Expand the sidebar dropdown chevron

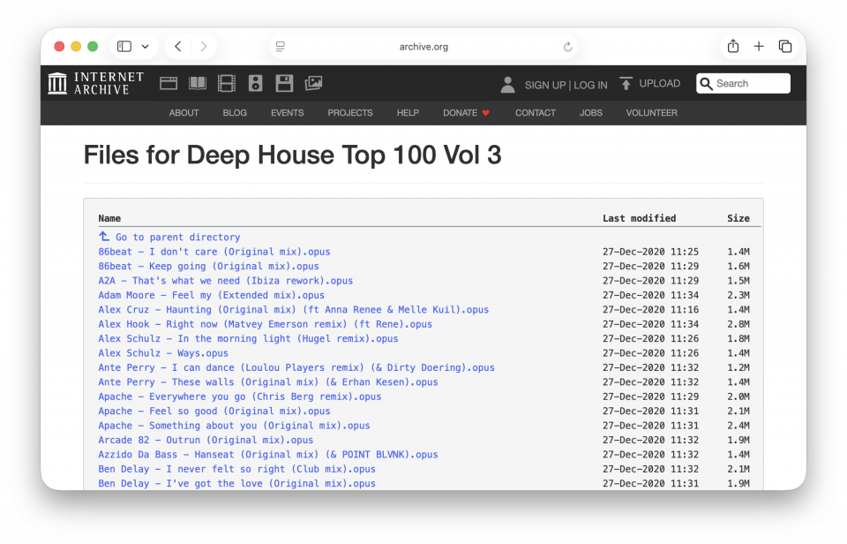click(145, 47)
